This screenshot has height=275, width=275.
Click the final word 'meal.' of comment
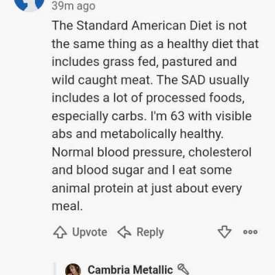click(x=67, y=206)
